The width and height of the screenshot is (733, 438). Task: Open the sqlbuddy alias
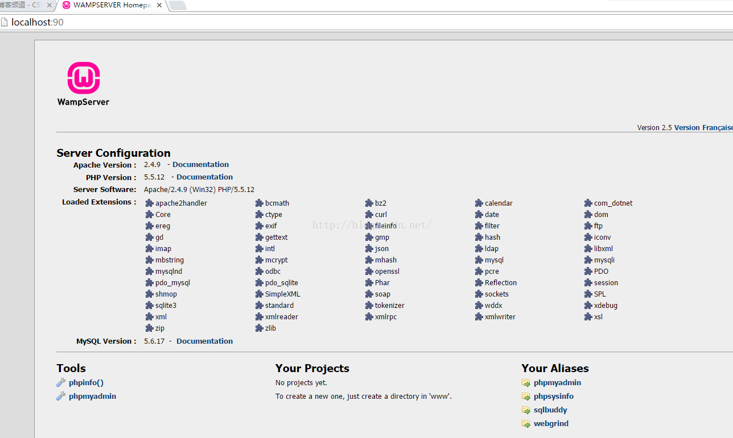pos(550,410)
